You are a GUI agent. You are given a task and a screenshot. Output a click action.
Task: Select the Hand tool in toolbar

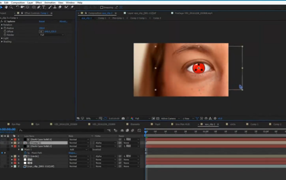point(6,7)
